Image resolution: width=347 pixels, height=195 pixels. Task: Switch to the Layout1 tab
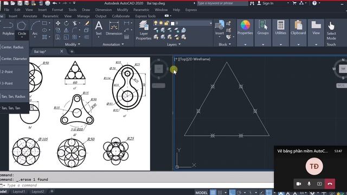click(19, 191)
